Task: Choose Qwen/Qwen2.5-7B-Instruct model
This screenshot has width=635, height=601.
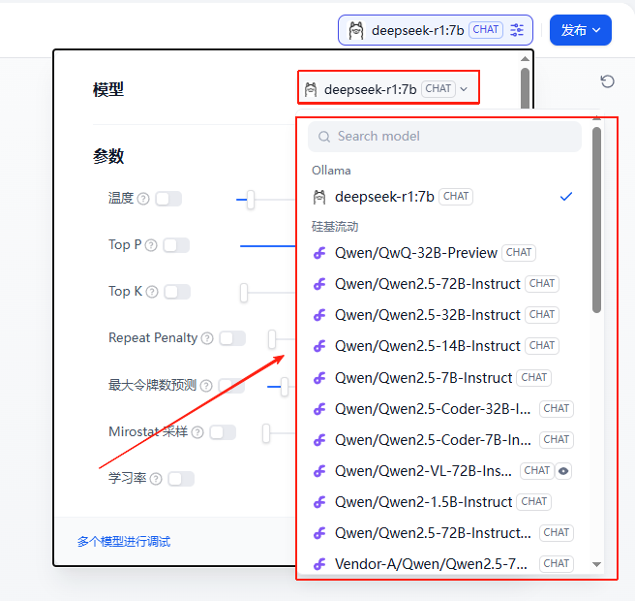Action: coord(423,377)
